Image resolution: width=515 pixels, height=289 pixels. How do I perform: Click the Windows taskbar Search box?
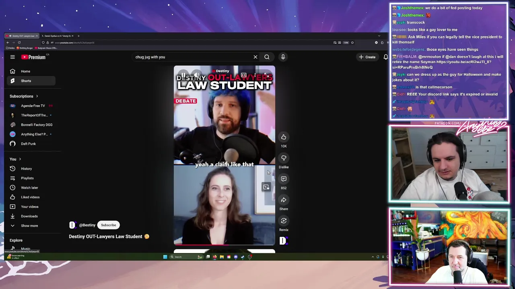tap(186, 257)
